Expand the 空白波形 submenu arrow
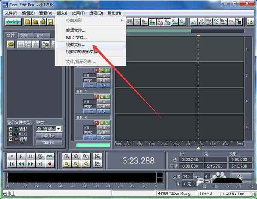 tap(122, 21)
